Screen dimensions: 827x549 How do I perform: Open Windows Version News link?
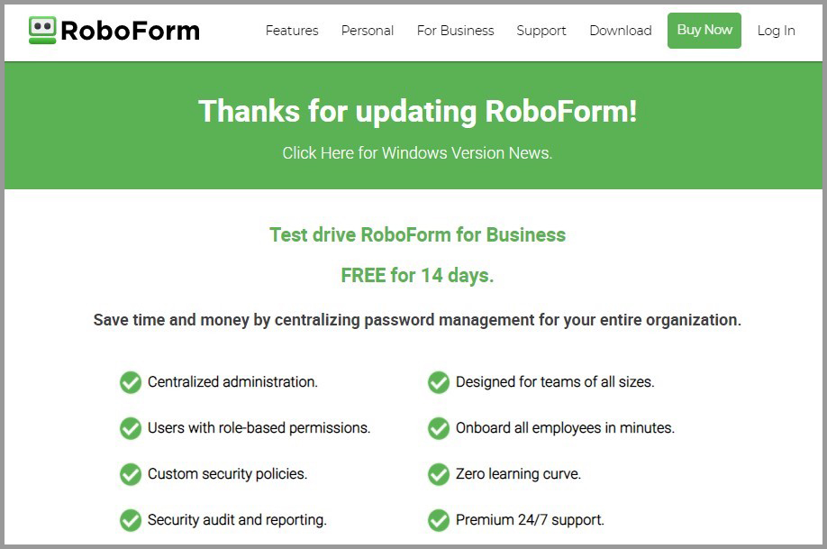point(417,152)
